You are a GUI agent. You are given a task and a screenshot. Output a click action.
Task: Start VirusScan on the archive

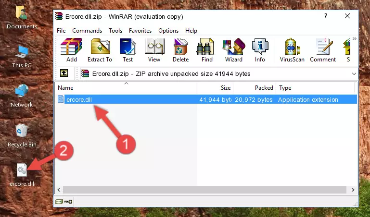292,50
